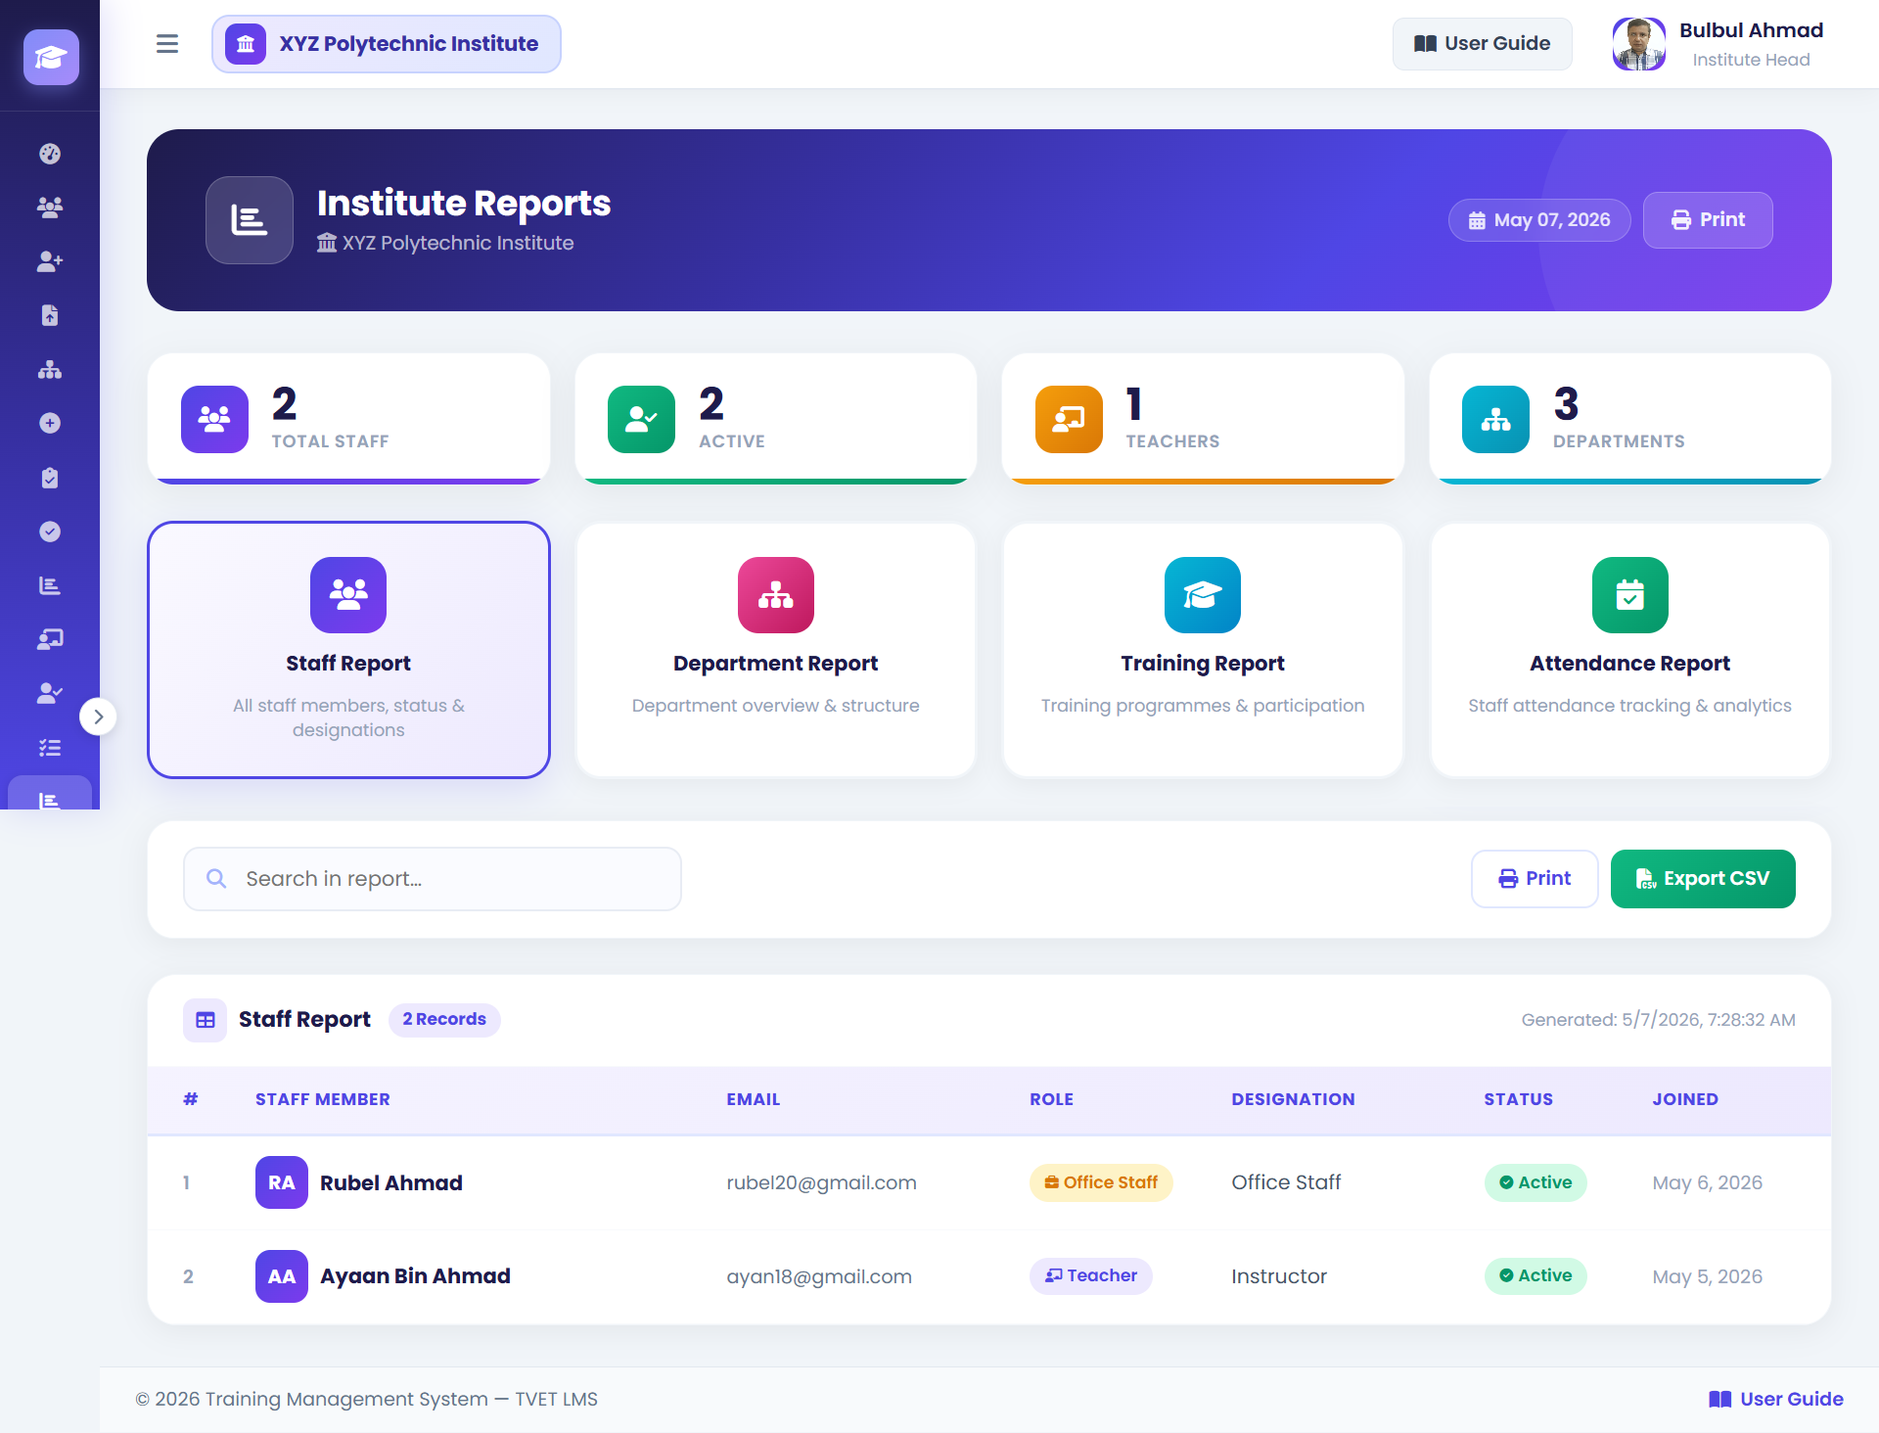Sort by the Staff Member column header
This screenshot has height=1433, width=1879.
point(323,1099)
